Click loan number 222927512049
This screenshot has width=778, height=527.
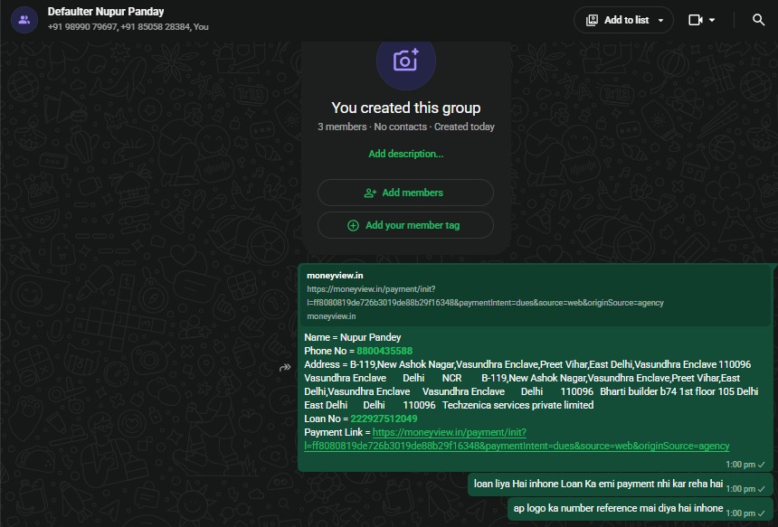(384, 419)
